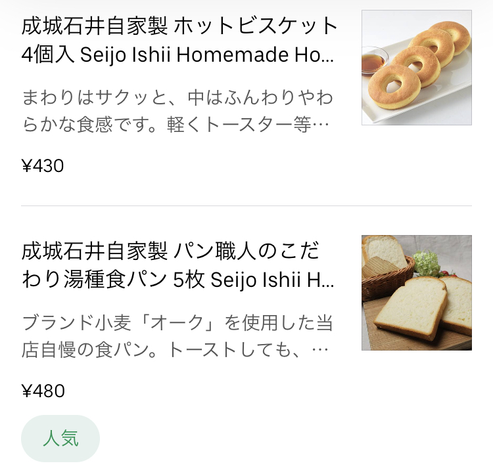Open the sliced bread product thumbnail
This screenshot has height=474, width=493.
417,293
